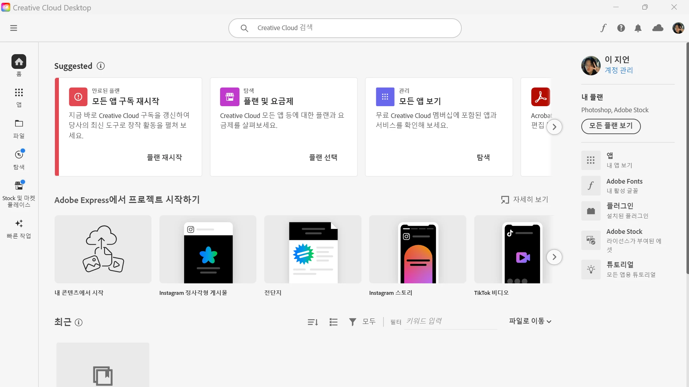The image size is (689, 387).
Task: Click 플랜 선택 button
Action: coord(323,157)
